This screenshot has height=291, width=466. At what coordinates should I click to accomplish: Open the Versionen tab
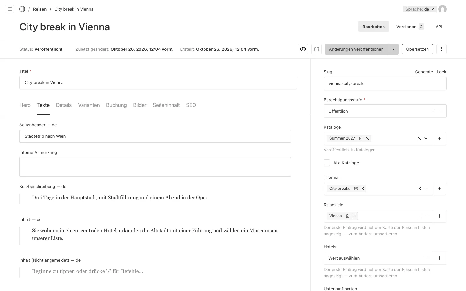(x=410, y=27)
